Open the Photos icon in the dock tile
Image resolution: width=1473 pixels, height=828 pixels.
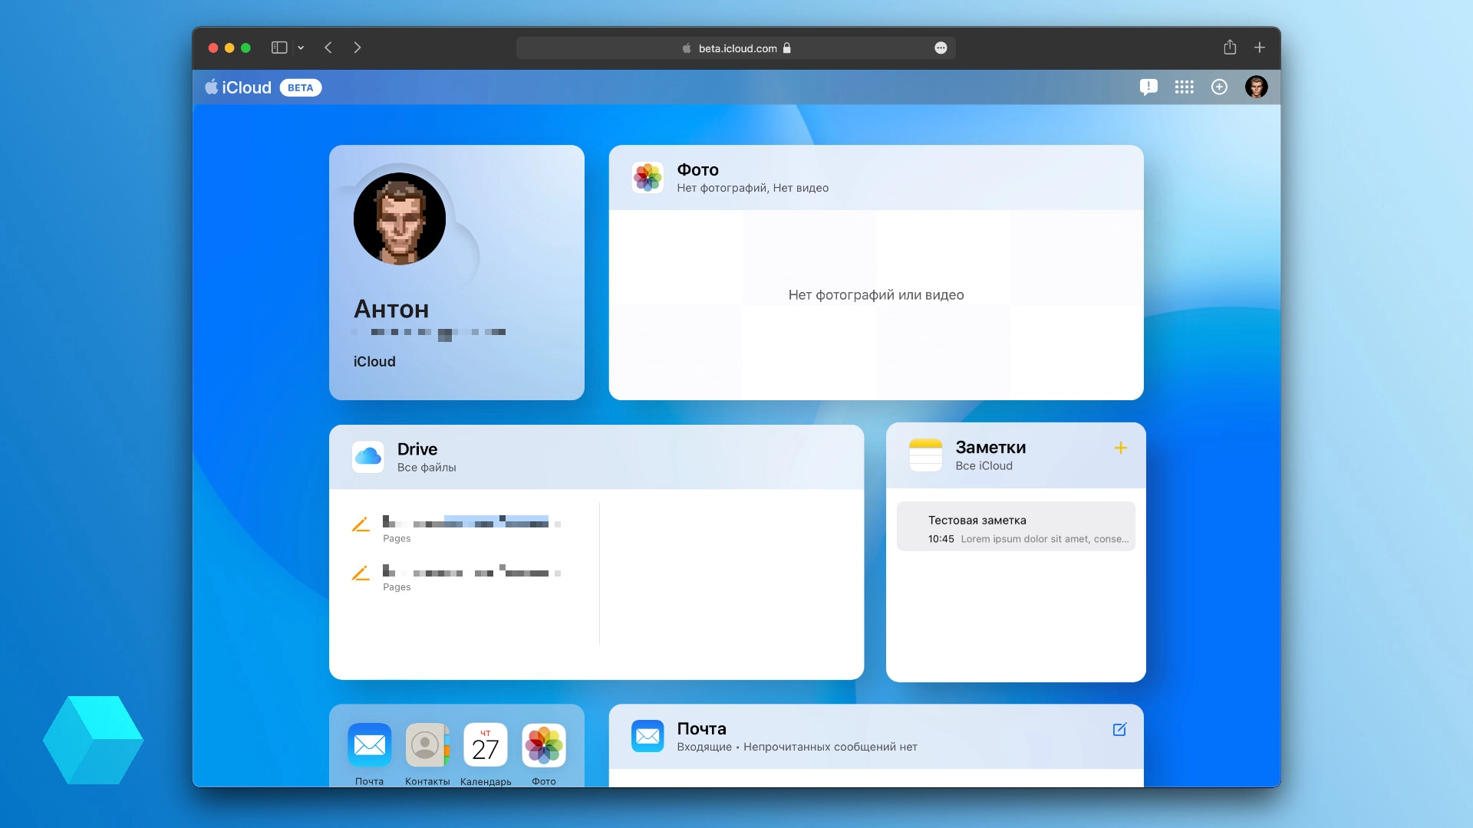coord(544,744)
